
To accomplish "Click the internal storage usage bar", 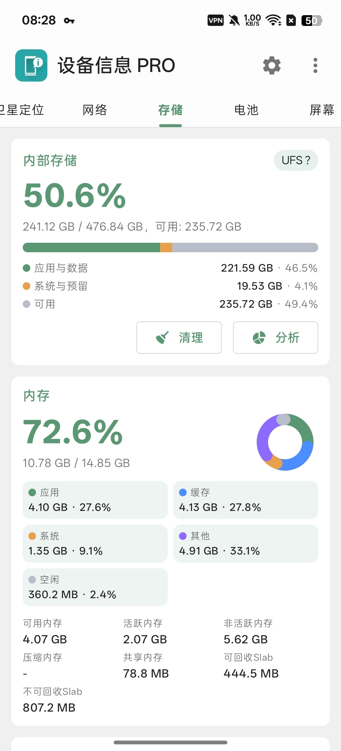I will [170, 247].
